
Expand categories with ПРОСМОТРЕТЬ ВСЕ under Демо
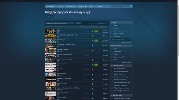pos(127,62)
